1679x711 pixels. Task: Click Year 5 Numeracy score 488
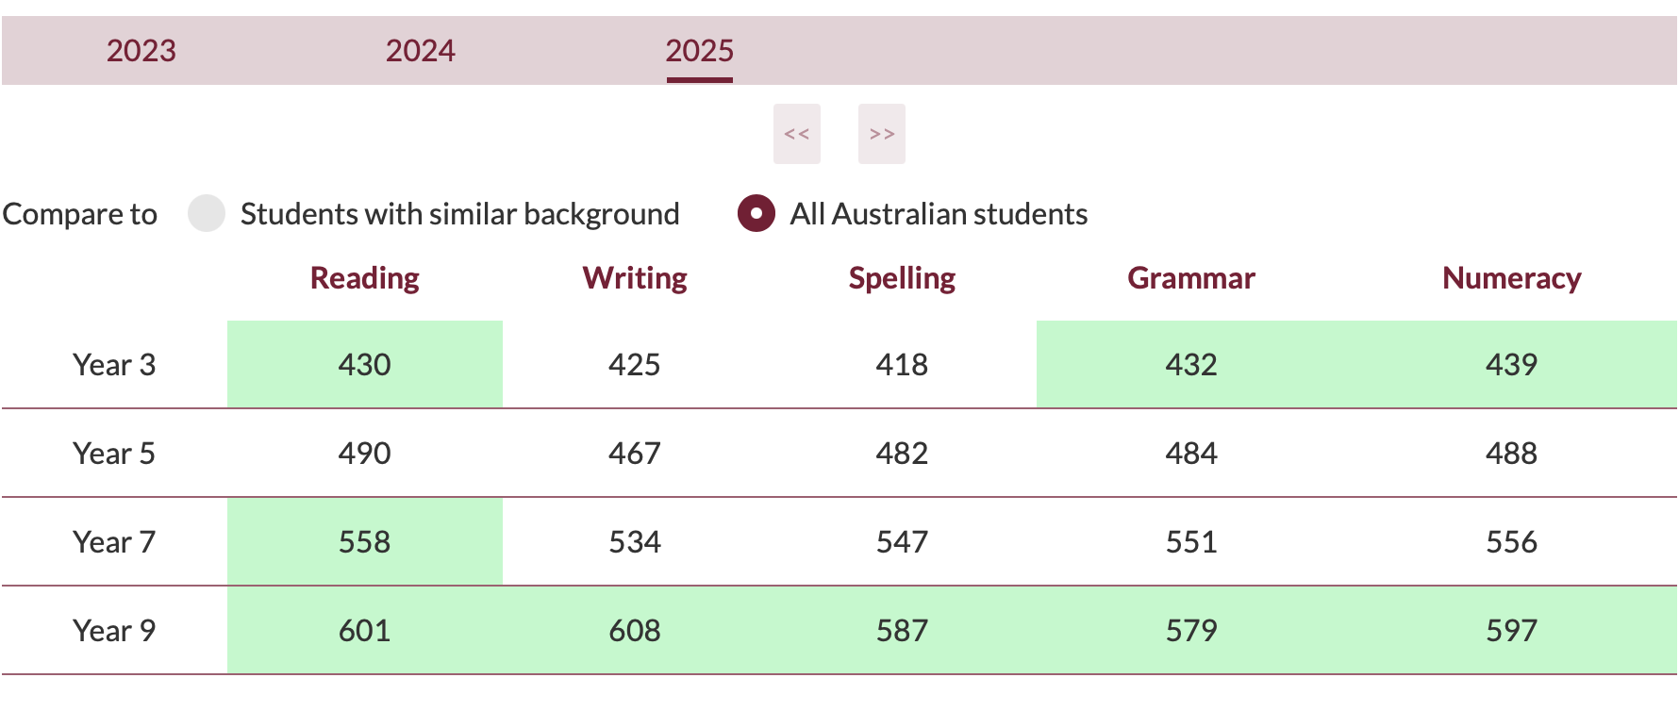[x=1511, y=453]
